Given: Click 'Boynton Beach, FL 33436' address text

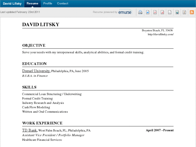Looking at the screenshot, I should 157,30.
